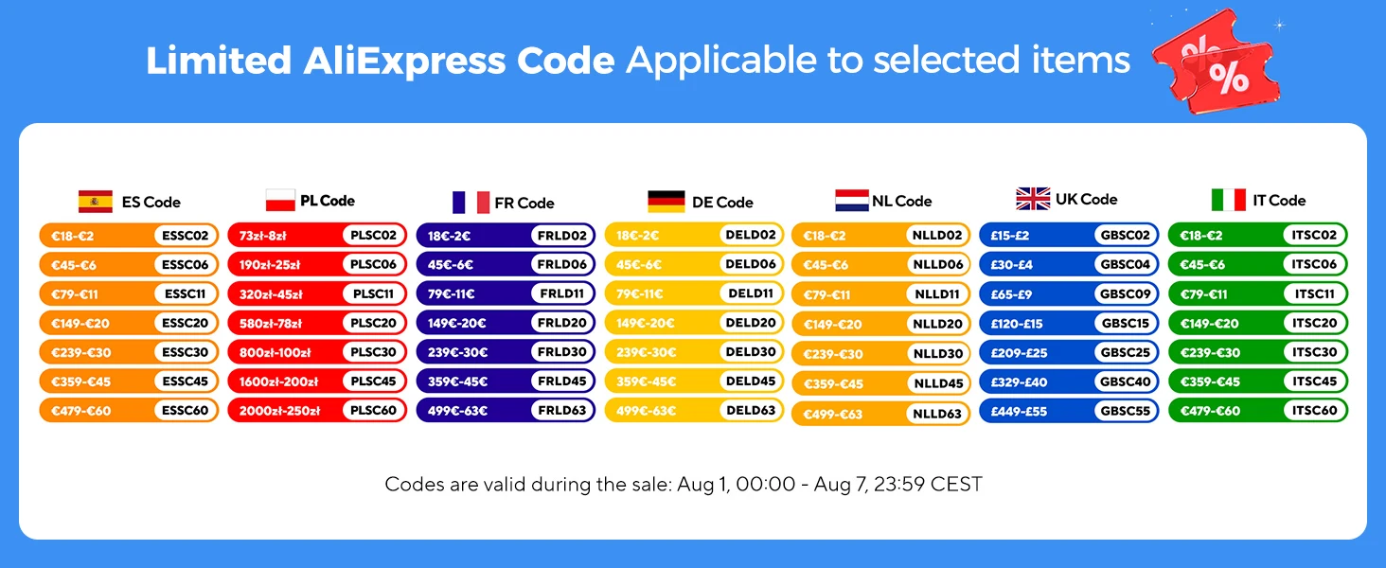1386x568 pixels.
Task: Click the UK flag icon
Action: coord(1033,199)
